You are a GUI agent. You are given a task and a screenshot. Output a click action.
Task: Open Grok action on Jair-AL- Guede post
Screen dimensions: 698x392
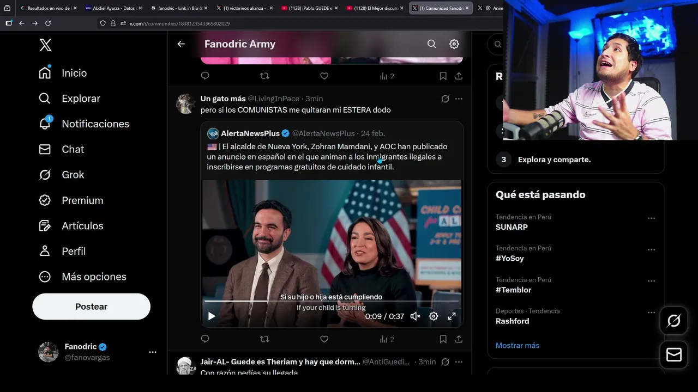point(445,362)
